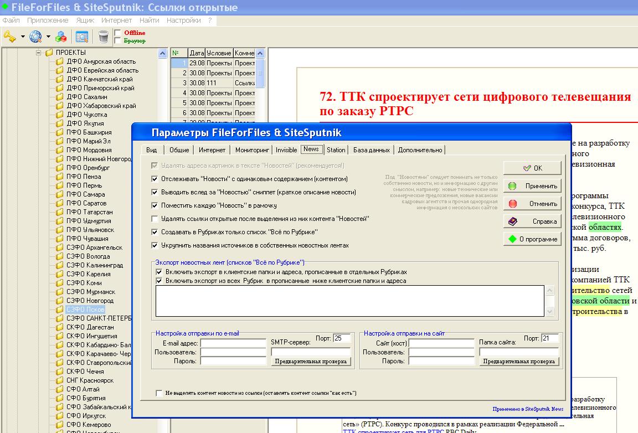Screen dimensions: 638x433
Task: Click the globe with magnifier search icon
Action: (x=35, y=37)
